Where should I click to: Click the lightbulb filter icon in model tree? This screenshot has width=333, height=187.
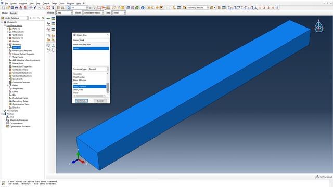click(x=43, y=18)
